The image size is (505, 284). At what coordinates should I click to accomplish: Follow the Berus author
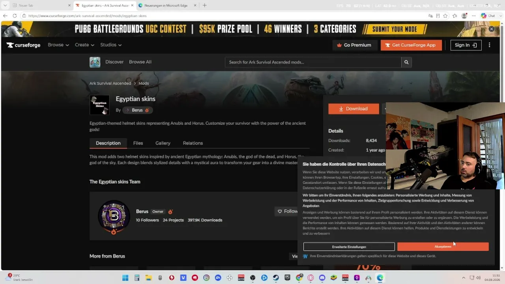(x=287, y=211)
